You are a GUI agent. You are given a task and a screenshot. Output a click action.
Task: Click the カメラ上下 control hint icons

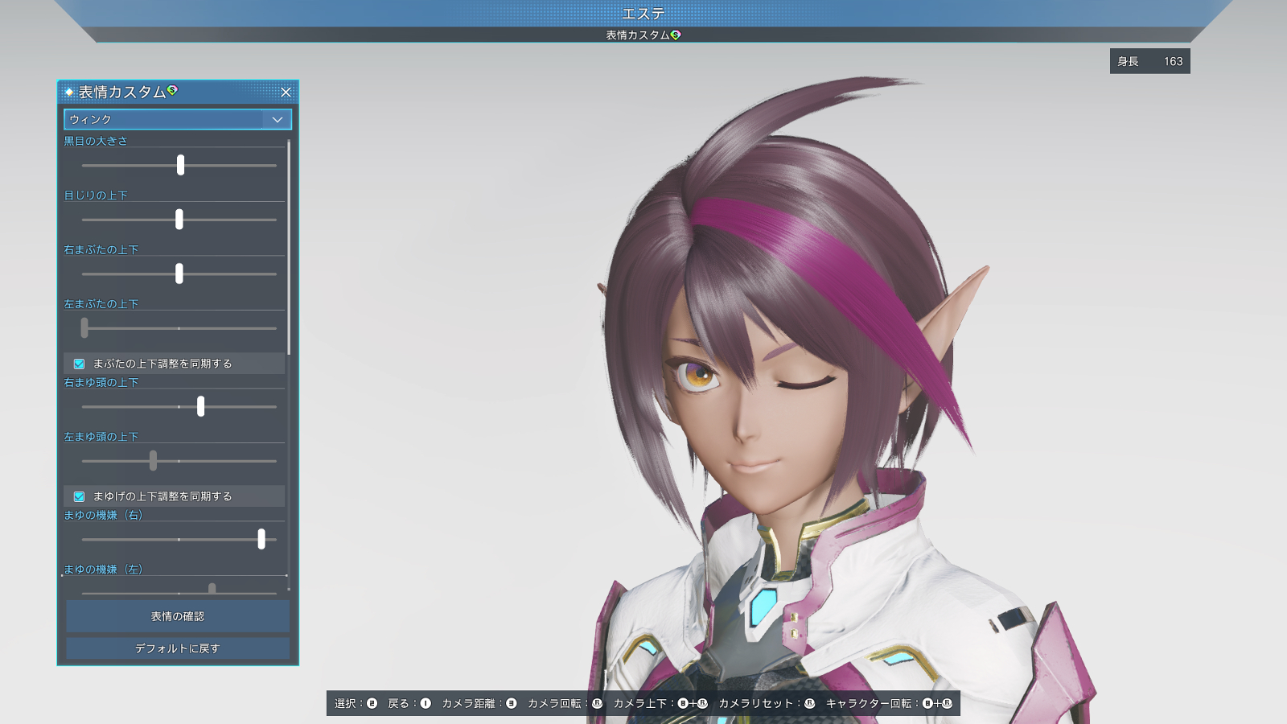point(692,703)
